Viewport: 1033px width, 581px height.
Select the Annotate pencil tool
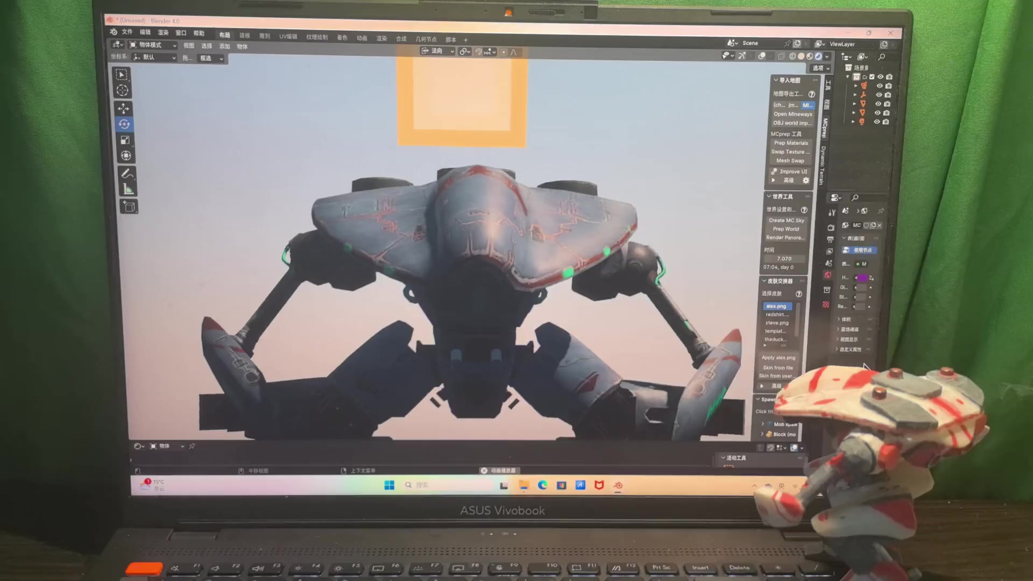127,173
